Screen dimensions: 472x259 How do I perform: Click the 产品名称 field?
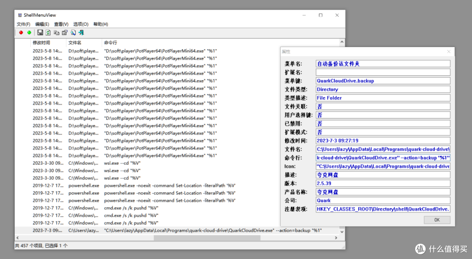[x=383, y=192]
